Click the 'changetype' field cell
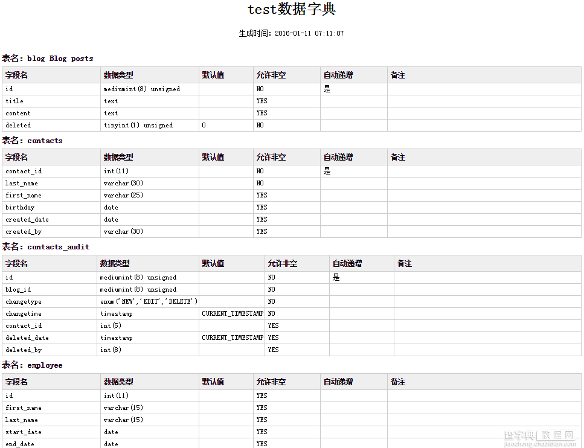This screenshot has width=584, height=448. pos(50,302)
